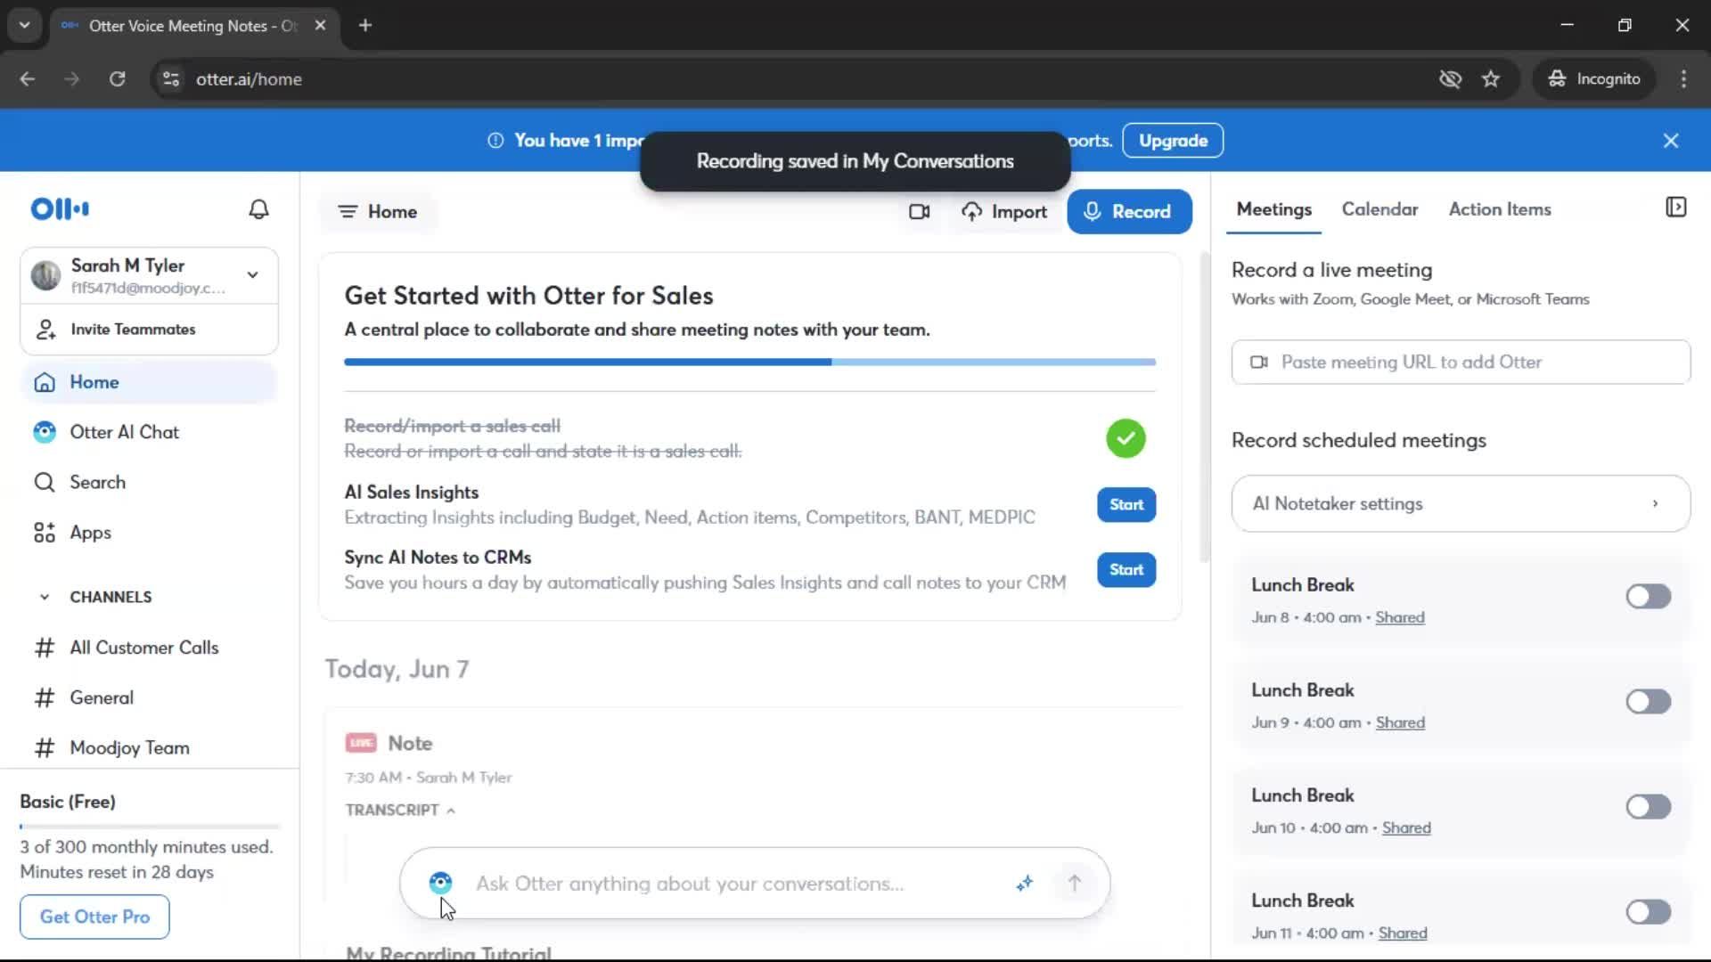Click the browser back arrow

pyautogui.click(x=28, y=79)
